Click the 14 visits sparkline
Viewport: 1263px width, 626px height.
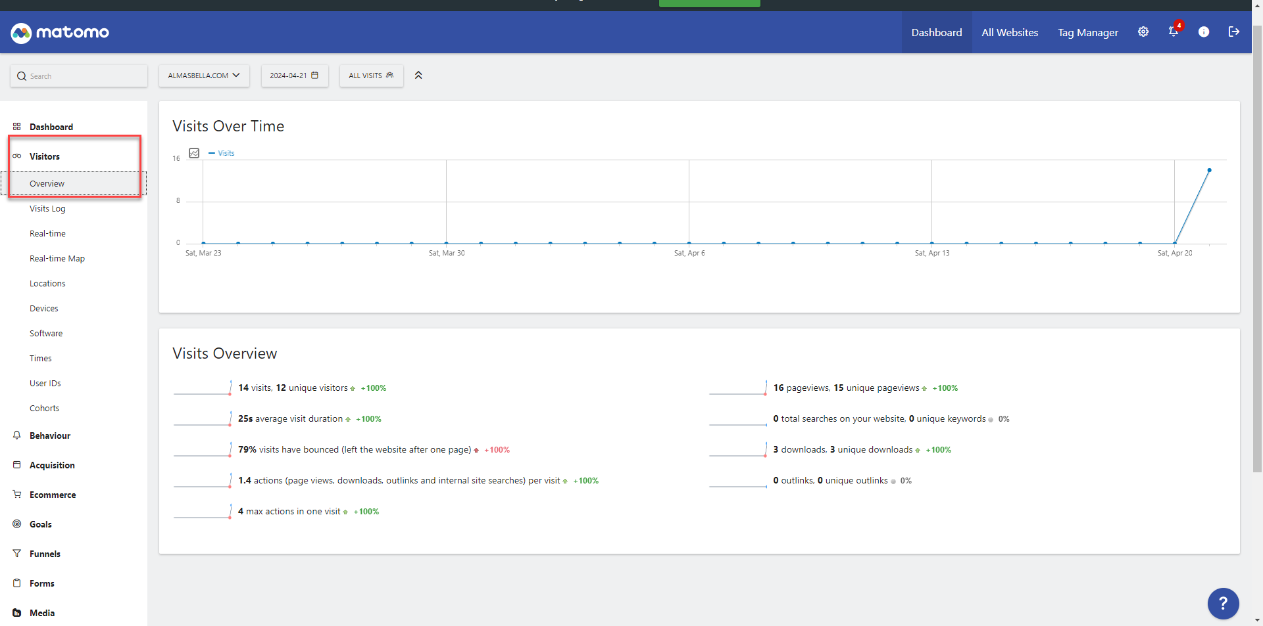click(x=203, y=388)
